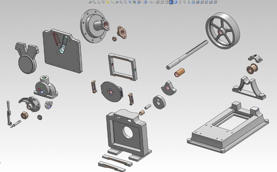Switch to the Back standard view

197,2
